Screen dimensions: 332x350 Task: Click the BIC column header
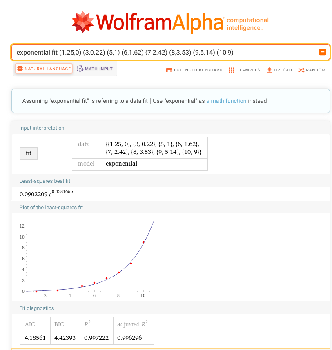[65, 324]
